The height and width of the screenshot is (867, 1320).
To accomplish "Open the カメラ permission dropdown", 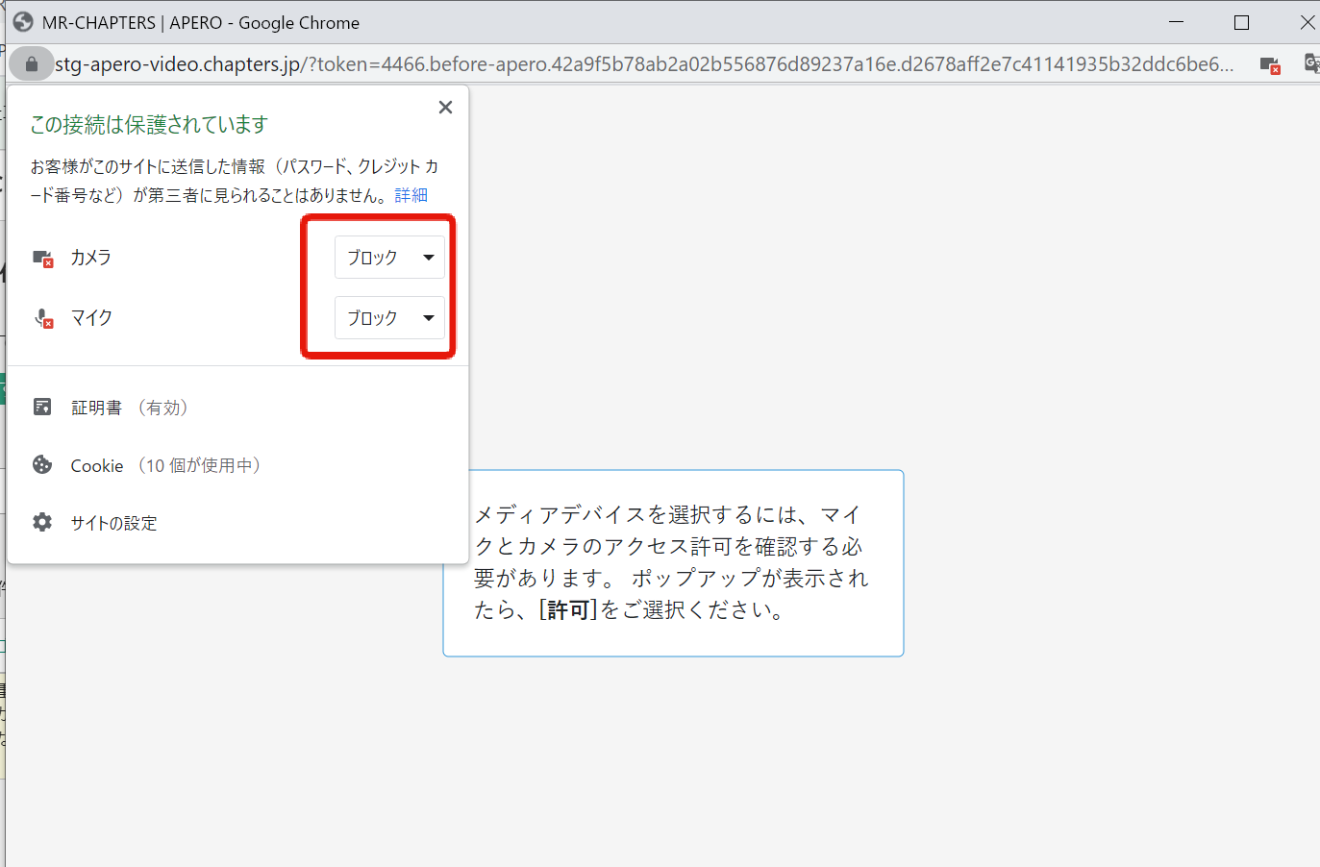I will [389, 258].
